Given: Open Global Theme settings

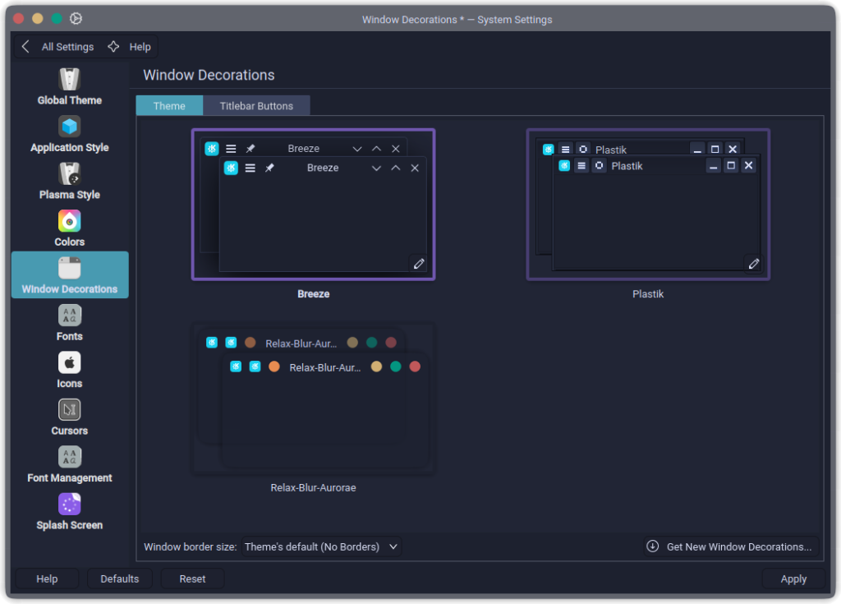Looking at the screenshot, I should point(69,86).
